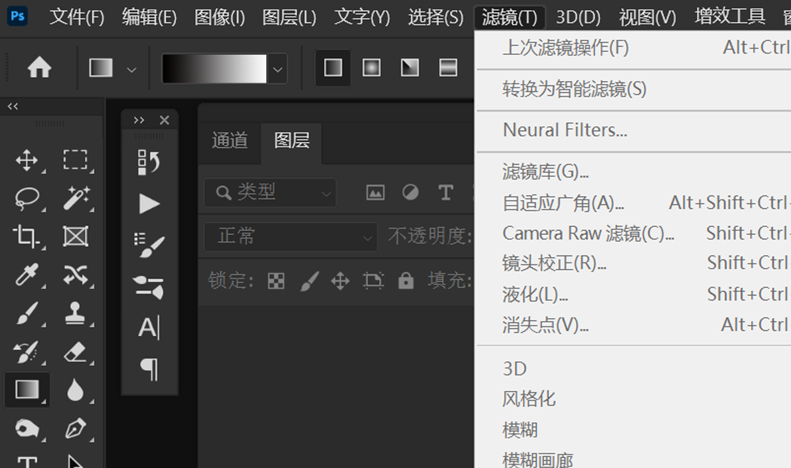Select the Move tool
791x468 pixels.
27,161
